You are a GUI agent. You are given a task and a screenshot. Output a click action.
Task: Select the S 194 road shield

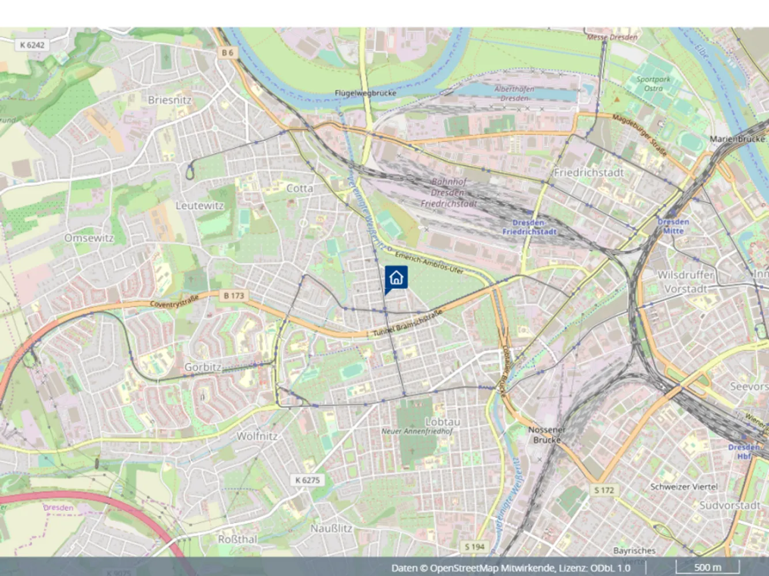click(x=474, y=547)
